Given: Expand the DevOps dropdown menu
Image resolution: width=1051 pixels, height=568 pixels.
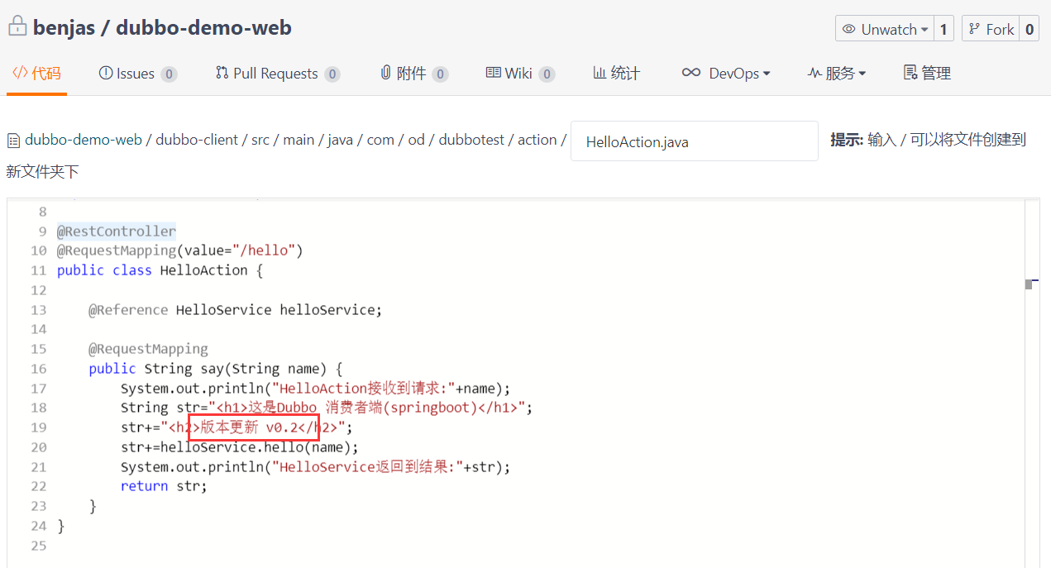Looking at the screenshot, I should click(726, 74).
